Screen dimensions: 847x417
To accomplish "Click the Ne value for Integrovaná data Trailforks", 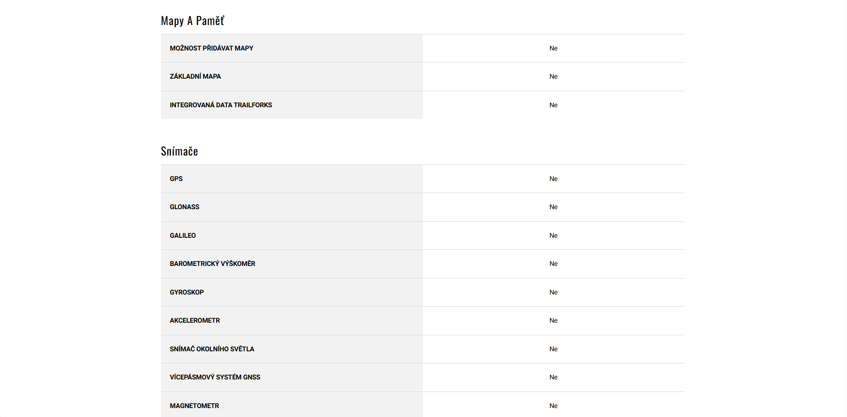I will [x=553, y=105].
